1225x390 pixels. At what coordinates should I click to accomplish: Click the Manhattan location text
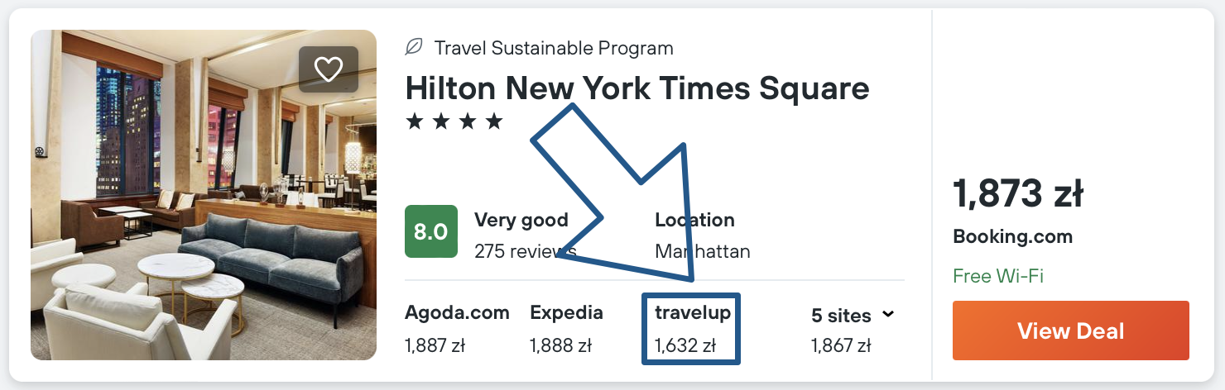703,251
